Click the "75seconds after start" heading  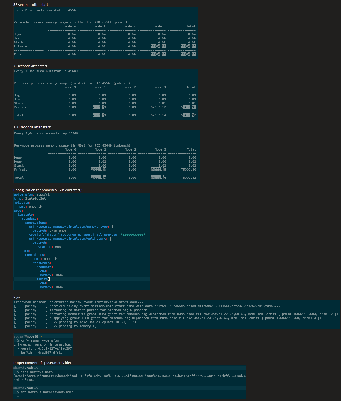[30, 66]
